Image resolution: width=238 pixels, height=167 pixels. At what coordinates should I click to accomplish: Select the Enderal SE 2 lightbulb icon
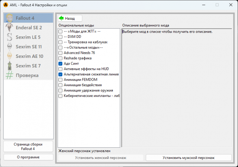[x=10, y=27]
